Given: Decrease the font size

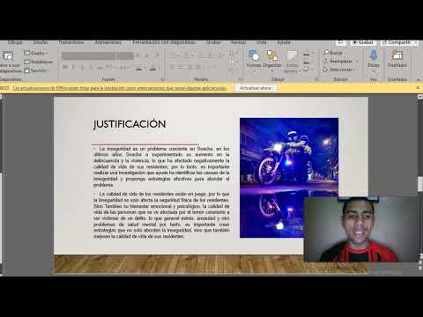Looking at the screenshot, I should click(146, 55).
